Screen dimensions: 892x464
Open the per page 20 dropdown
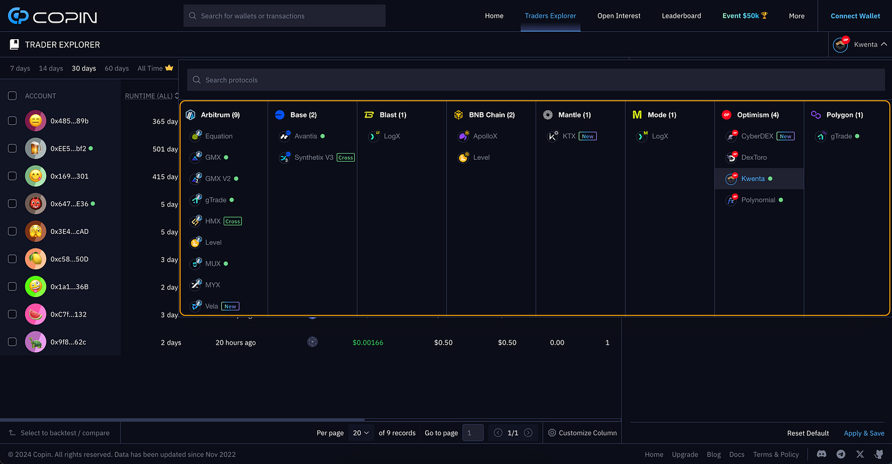(x=361, y=433)
